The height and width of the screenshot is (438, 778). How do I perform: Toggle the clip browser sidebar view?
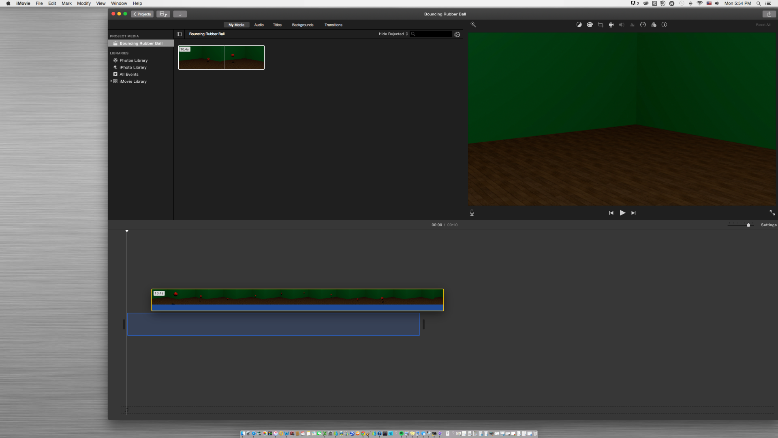click(x=179, y=34)
